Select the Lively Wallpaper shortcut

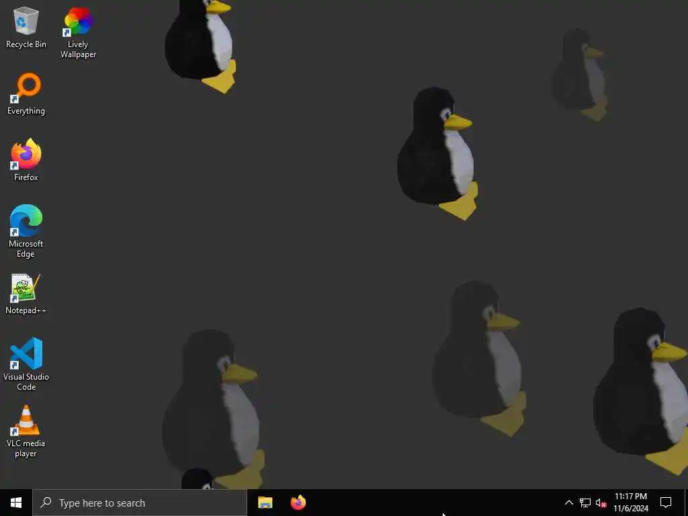click(78, 32)
